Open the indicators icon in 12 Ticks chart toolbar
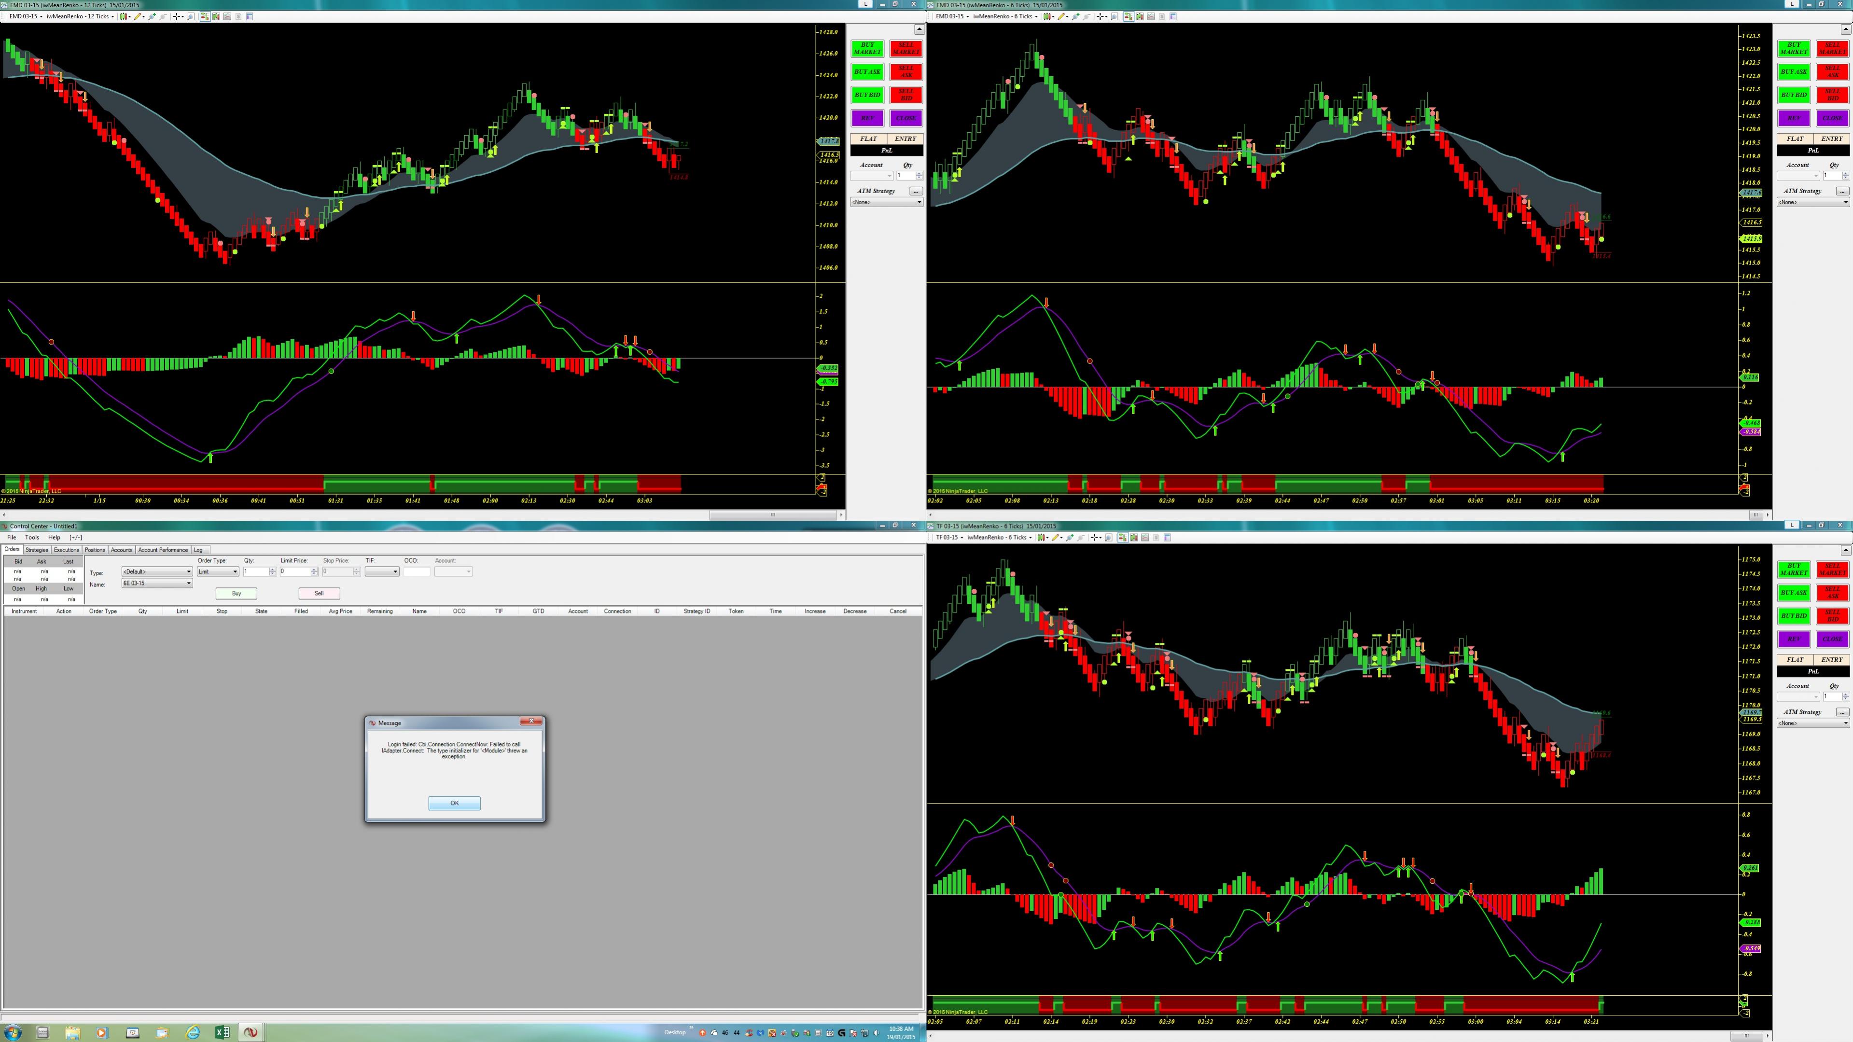Image resolution: width=1853 pixels, height=1042 pixels. (x=227, y=16)
